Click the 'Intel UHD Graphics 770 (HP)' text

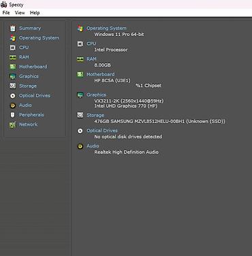coord(126,106)
